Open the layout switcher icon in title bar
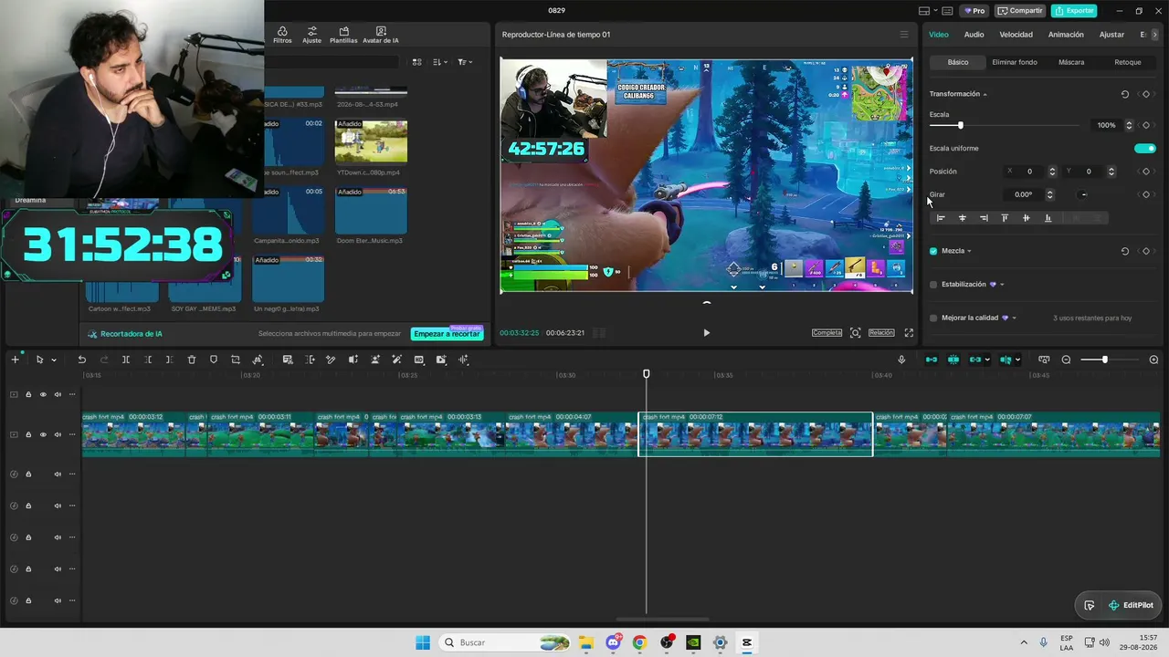Viewport: 1169px width, 657px height. [x=924, y=11]
